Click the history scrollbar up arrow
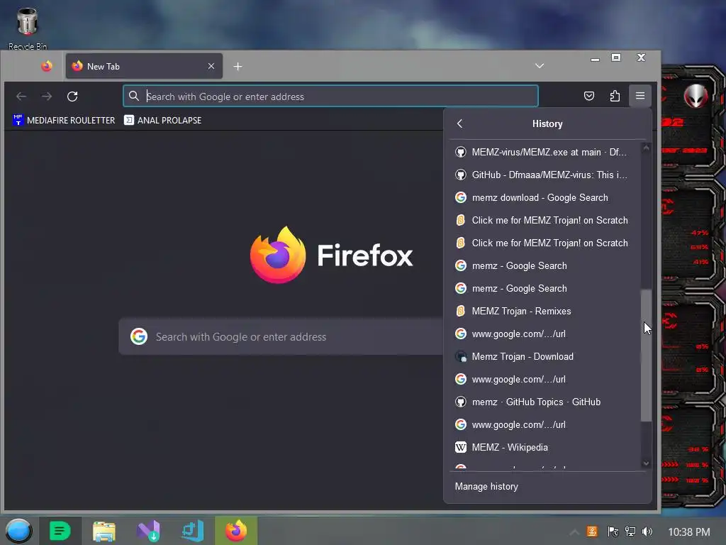Screen dimensions: 726x545 (647, 148)
